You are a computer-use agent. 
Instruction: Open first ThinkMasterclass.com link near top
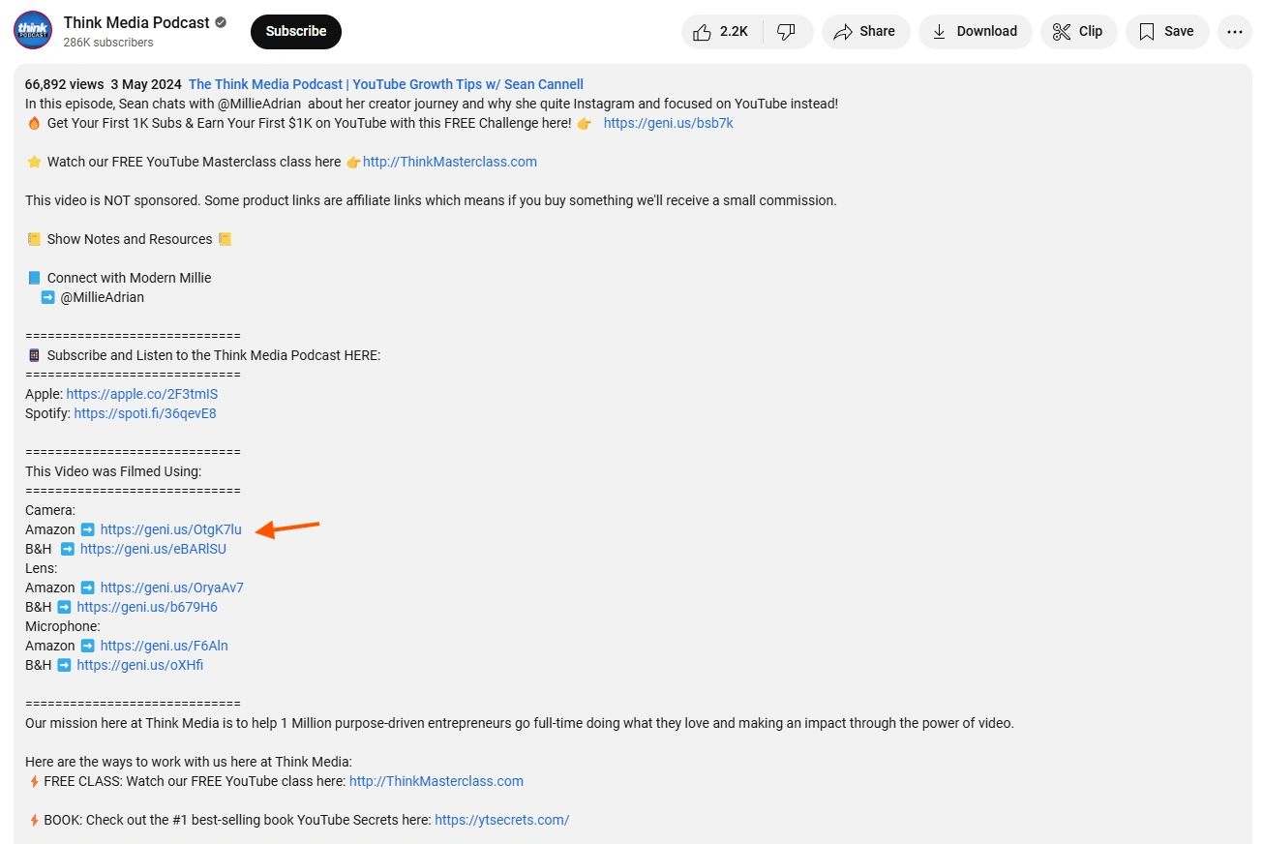pos(450,162)
